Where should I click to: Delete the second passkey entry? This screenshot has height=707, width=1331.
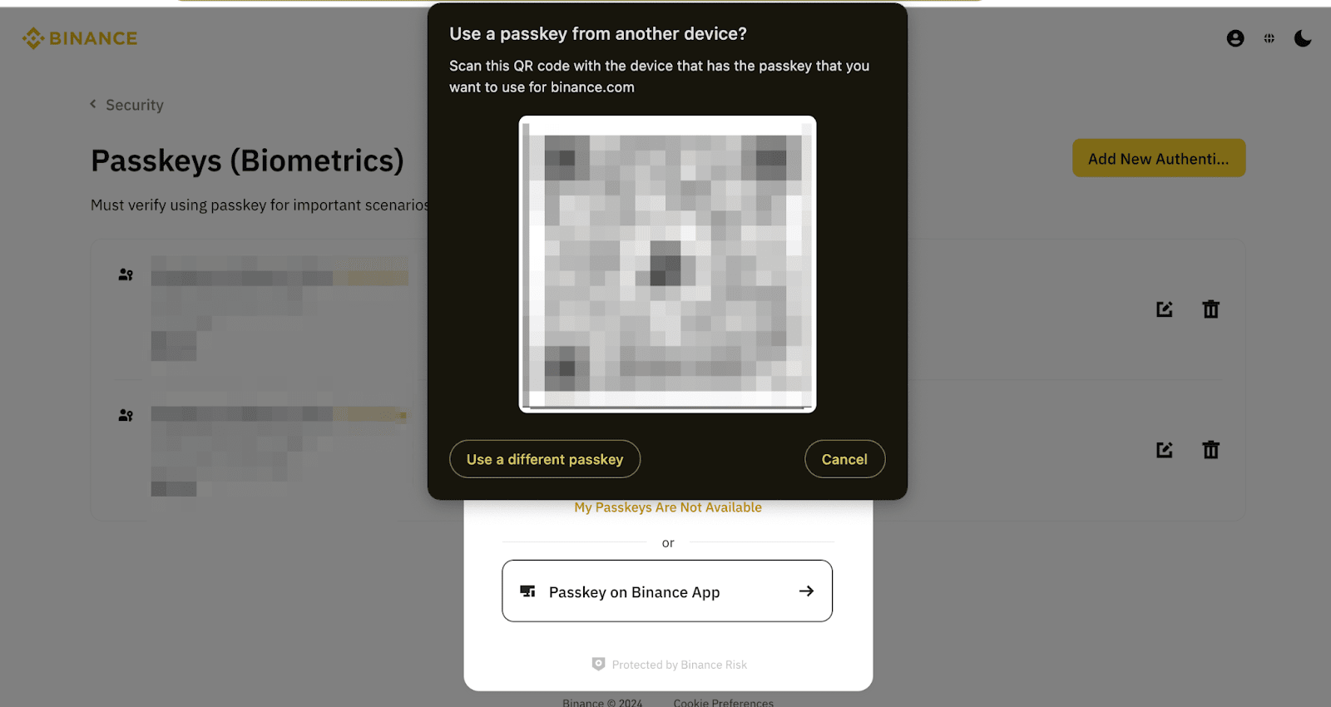[x=1211, y=450]
